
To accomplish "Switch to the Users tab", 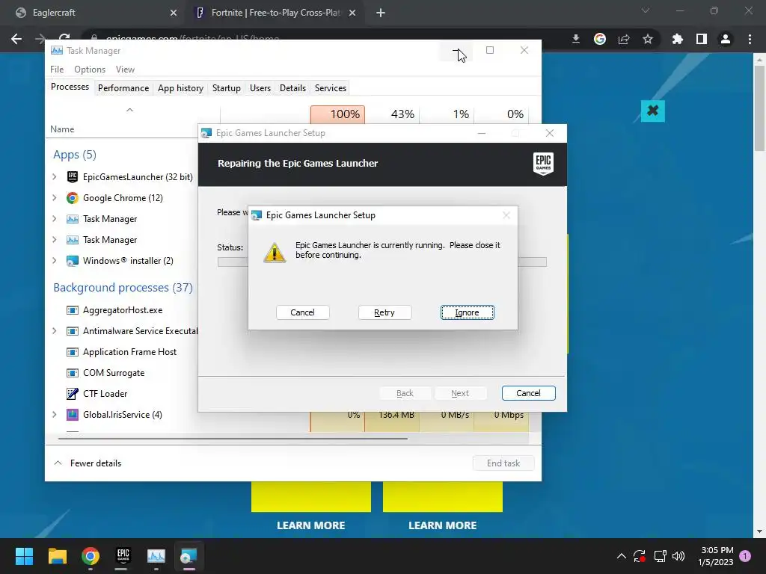I will point(260,88).
